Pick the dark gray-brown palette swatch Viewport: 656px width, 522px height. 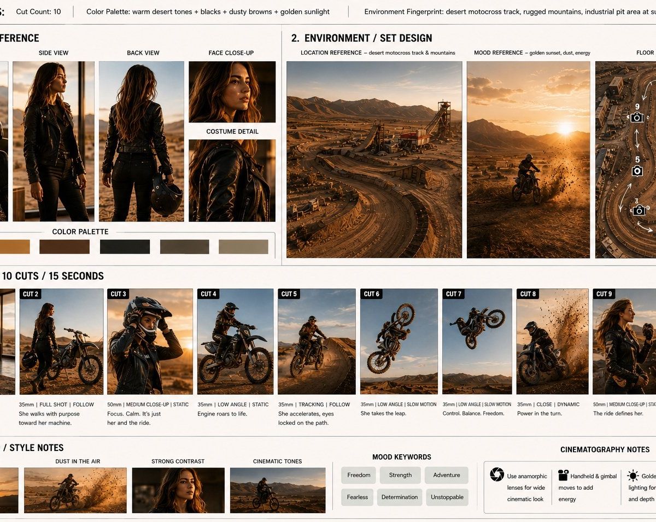[184, 247]
